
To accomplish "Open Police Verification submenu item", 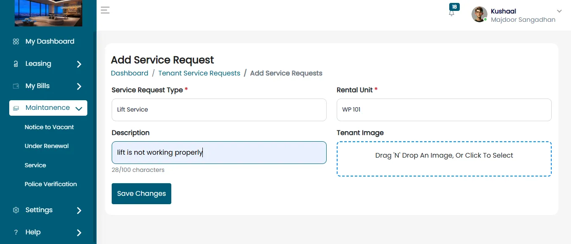I will [x=51, y=184].
